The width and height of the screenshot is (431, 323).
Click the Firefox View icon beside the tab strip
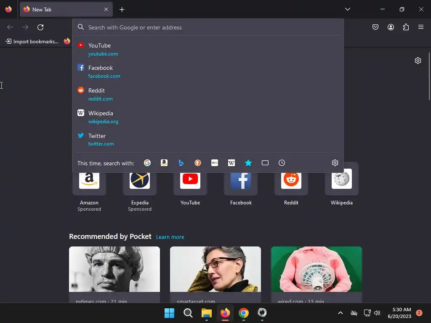pyautogui.click(x=8, y=9)
